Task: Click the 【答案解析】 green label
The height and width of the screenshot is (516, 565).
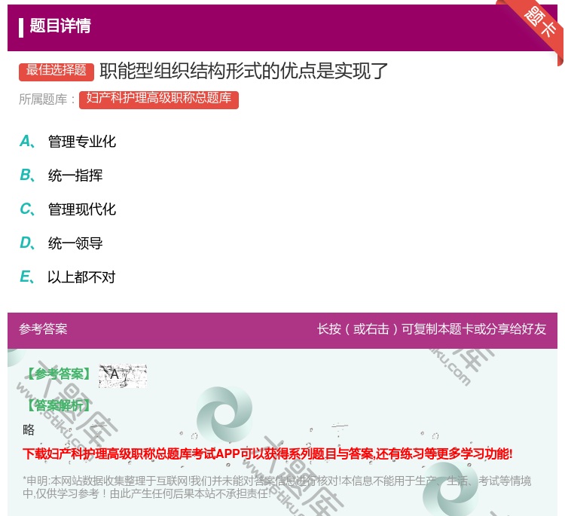Action: 59,406
